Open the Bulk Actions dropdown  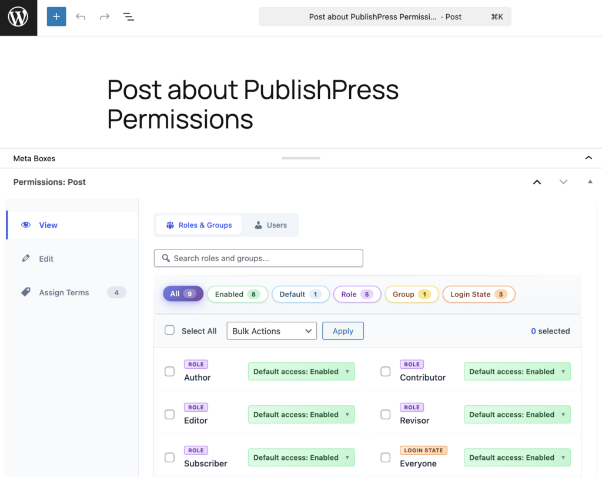pos(272,331)
